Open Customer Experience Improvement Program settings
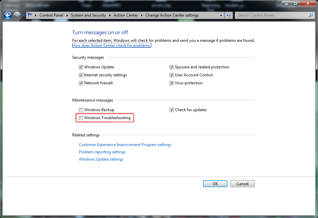Viewport: 318px width, 218px height. click(x=125, y=145)
